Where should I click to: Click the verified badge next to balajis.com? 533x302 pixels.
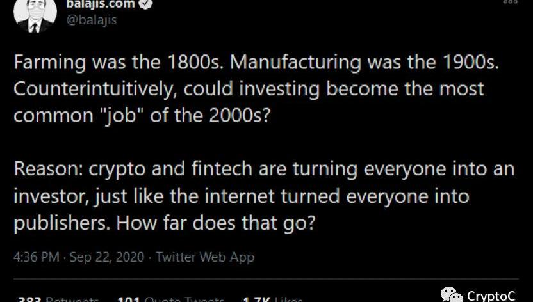click(x=147, y=4)
